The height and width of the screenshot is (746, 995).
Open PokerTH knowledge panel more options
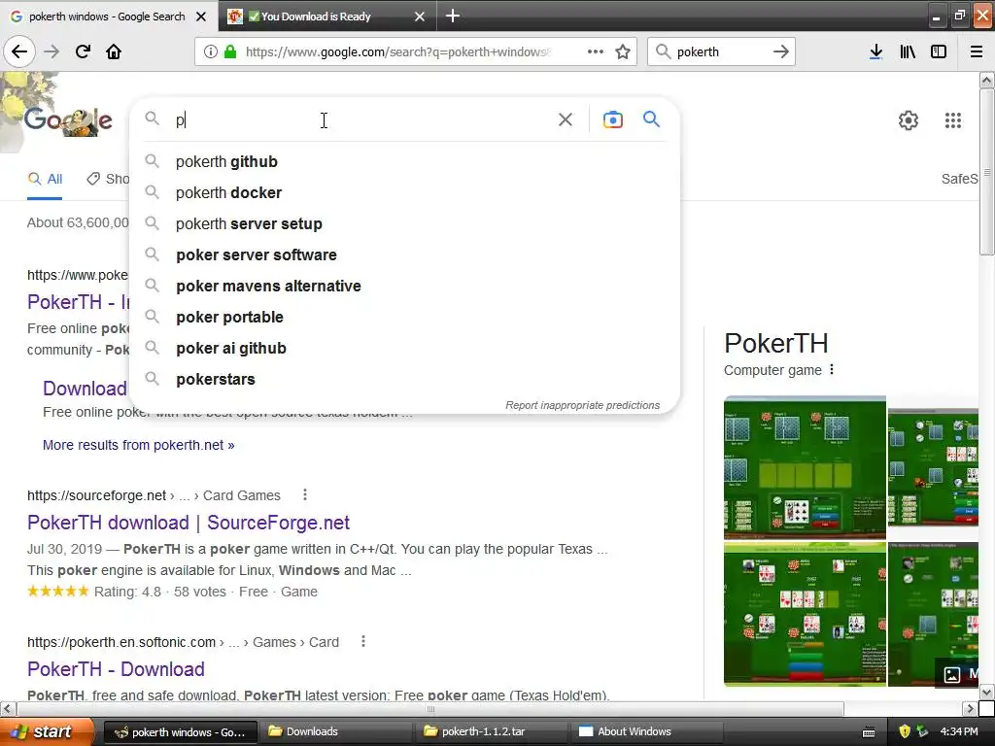(832, 369)
